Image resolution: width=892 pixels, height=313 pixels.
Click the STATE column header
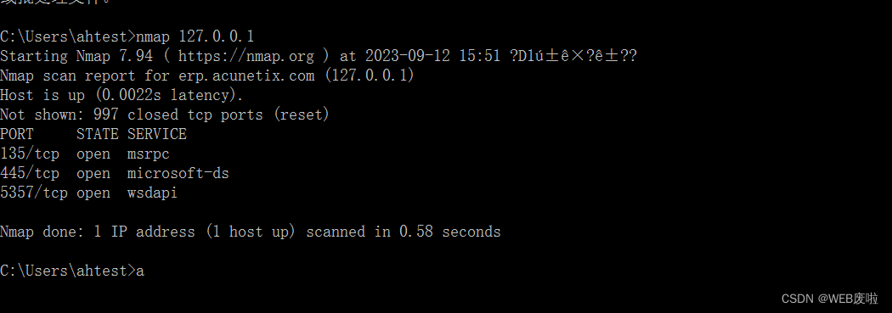click(x=98, y=134)
